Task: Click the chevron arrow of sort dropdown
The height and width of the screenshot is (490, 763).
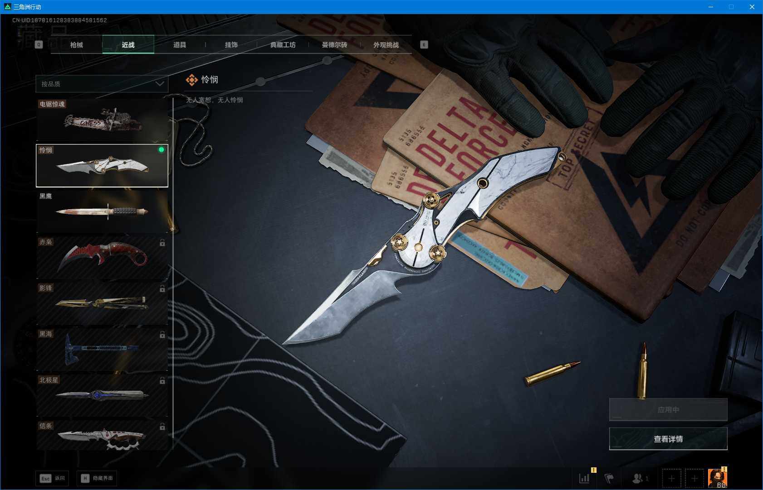Action: (x=160, y=84)
